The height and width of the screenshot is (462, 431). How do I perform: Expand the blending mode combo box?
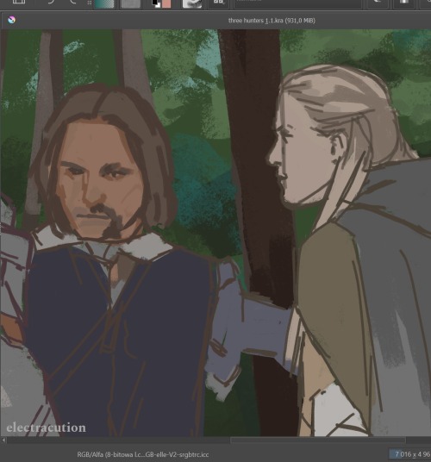298,3
